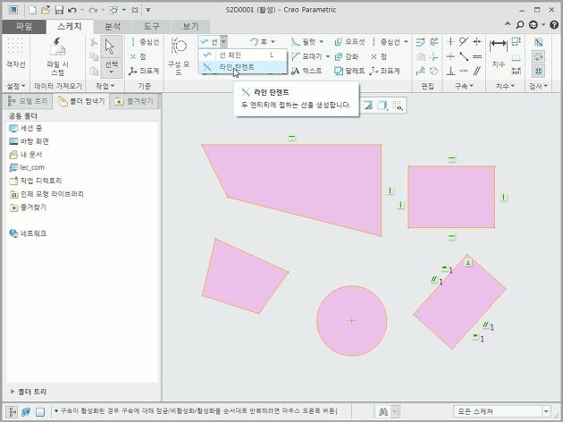The width and height of the screenshot is (563, 422).
Task: Open the 호 dropdown arrow
Action: 273,42
